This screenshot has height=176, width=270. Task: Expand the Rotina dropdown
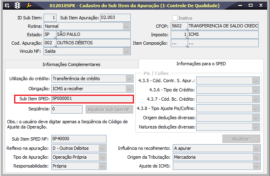[x=126, y=26]
